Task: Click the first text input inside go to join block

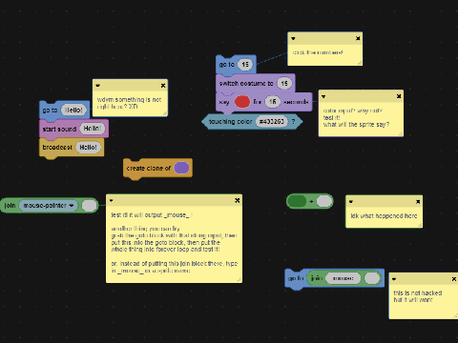Action: [x=343, y=278]
